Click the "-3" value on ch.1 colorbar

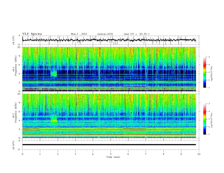(x=209, y=57)
